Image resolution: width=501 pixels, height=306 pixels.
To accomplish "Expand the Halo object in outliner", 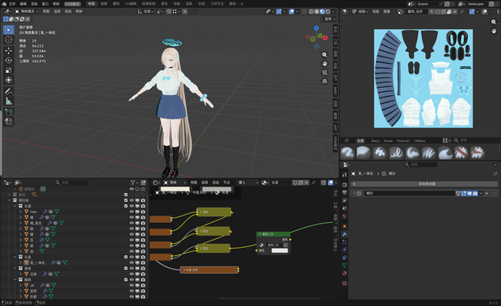I will coord(21,212).
